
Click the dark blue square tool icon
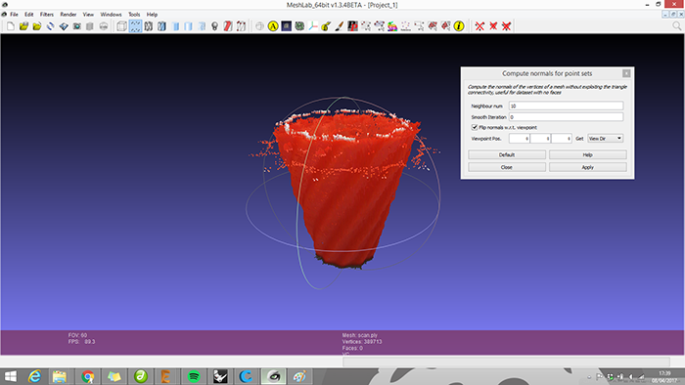click(x=286, y=26)
